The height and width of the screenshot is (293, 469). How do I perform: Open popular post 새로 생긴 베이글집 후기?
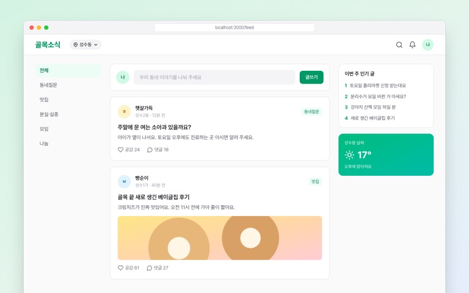click(x=373, y=118)
